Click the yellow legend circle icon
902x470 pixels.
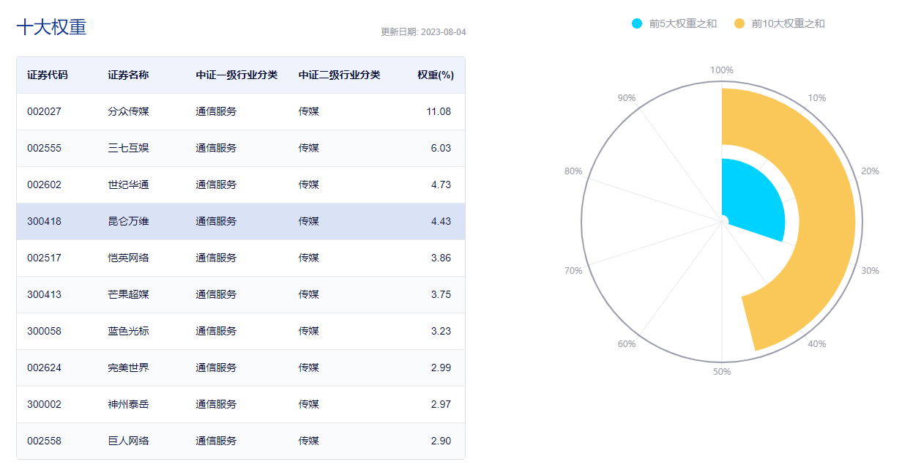[x=739, y=23]
